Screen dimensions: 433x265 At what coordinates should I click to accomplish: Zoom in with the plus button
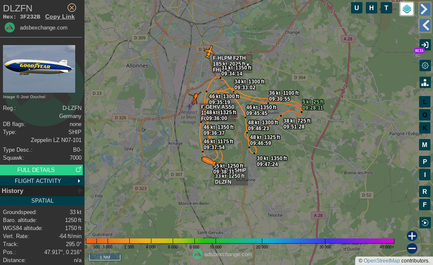click(x=412, y=236)
